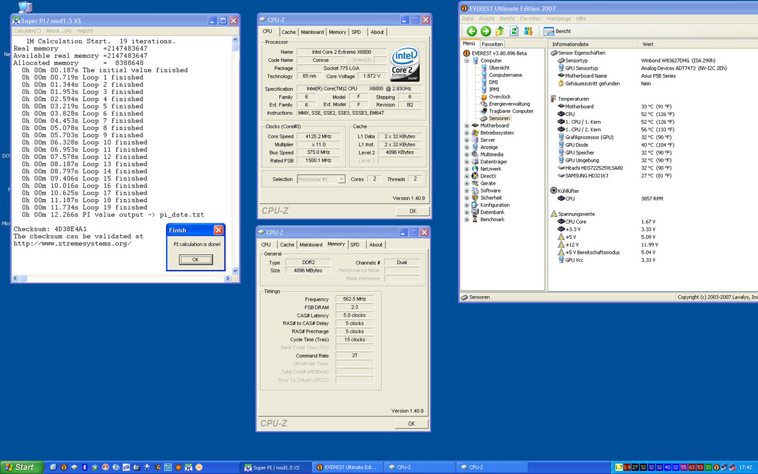Open the Processor #1 selection dropdown
The width and height of the screenshot is (758, 474).
321,179
